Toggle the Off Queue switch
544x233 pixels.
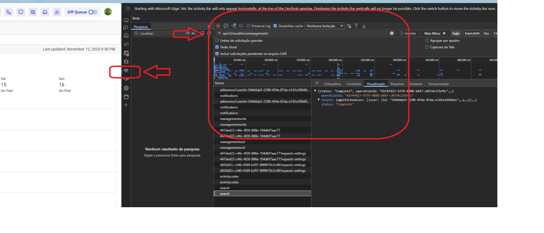(93, 12)
